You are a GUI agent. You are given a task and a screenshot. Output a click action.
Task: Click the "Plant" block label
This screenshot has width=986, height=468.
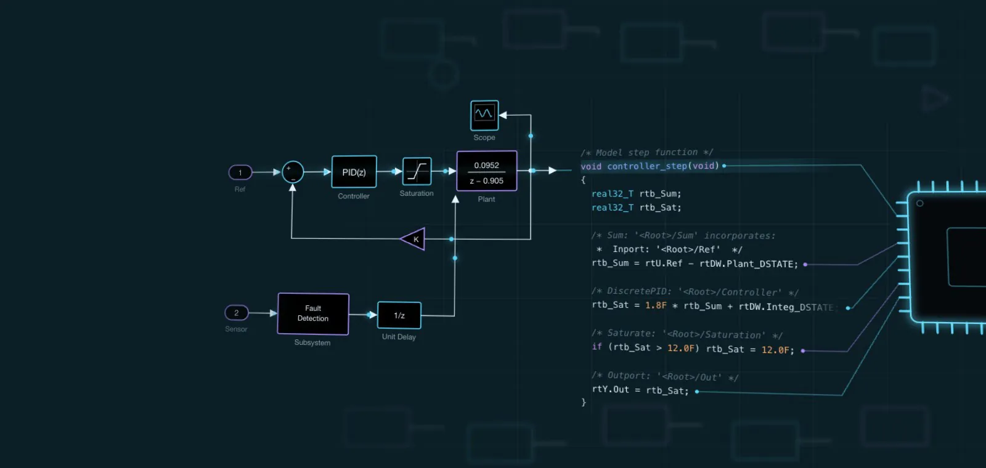coord(486,199)
